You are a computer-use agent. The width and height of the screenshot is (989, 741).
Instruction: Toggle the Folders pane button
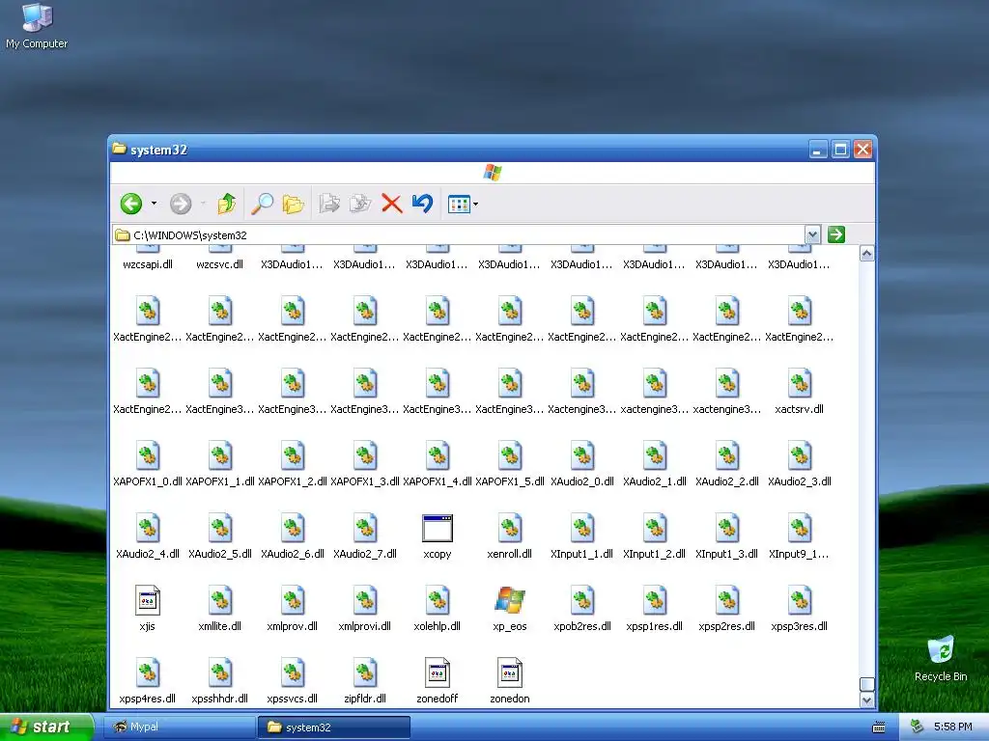pos(293,204)
